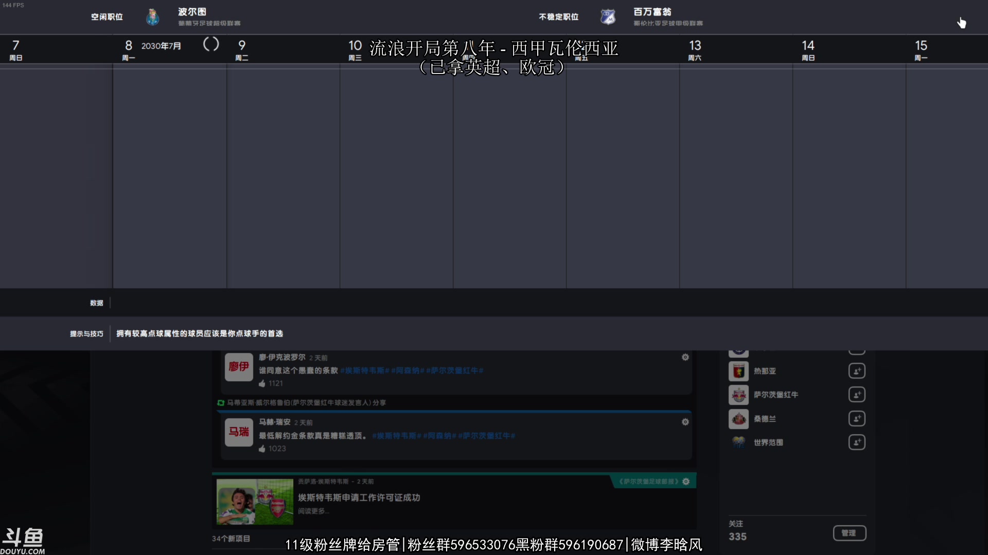This screenshot has width=988, height=555.
Task: Open settings gear on 马赫·瑞安 post
Action: pyautogui.click(x=685, y=422)
